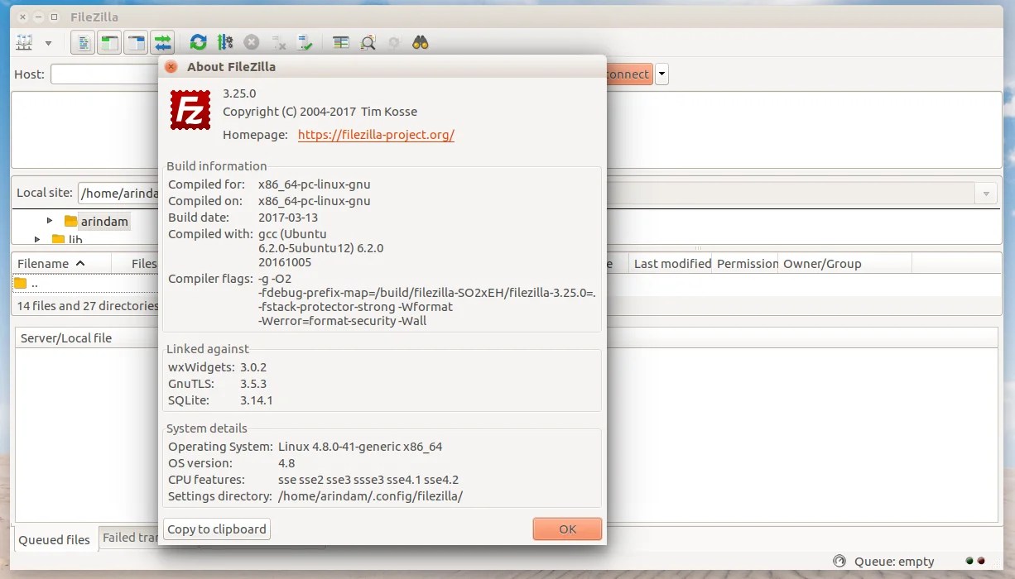Click Copy to clipboard button
Viewport: 1015px width, 579px height.
pos(217,529)
